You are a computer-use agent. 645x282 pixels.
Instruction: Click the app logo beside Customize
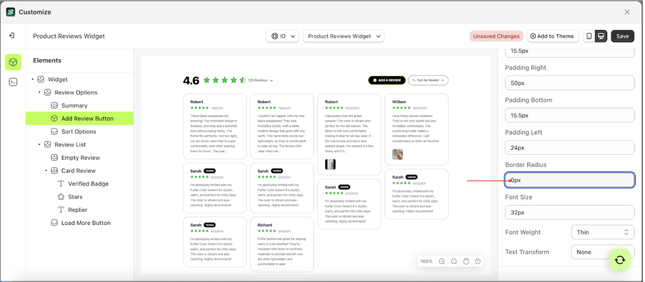[11, 12]
